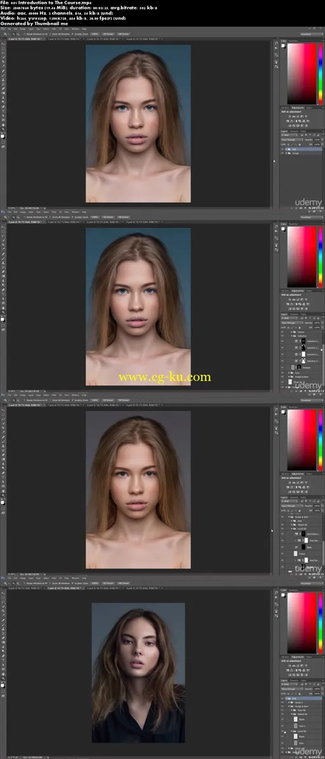Filter for type layers in first frame
The height and width of the screenshot is (759, 325).
310,135
